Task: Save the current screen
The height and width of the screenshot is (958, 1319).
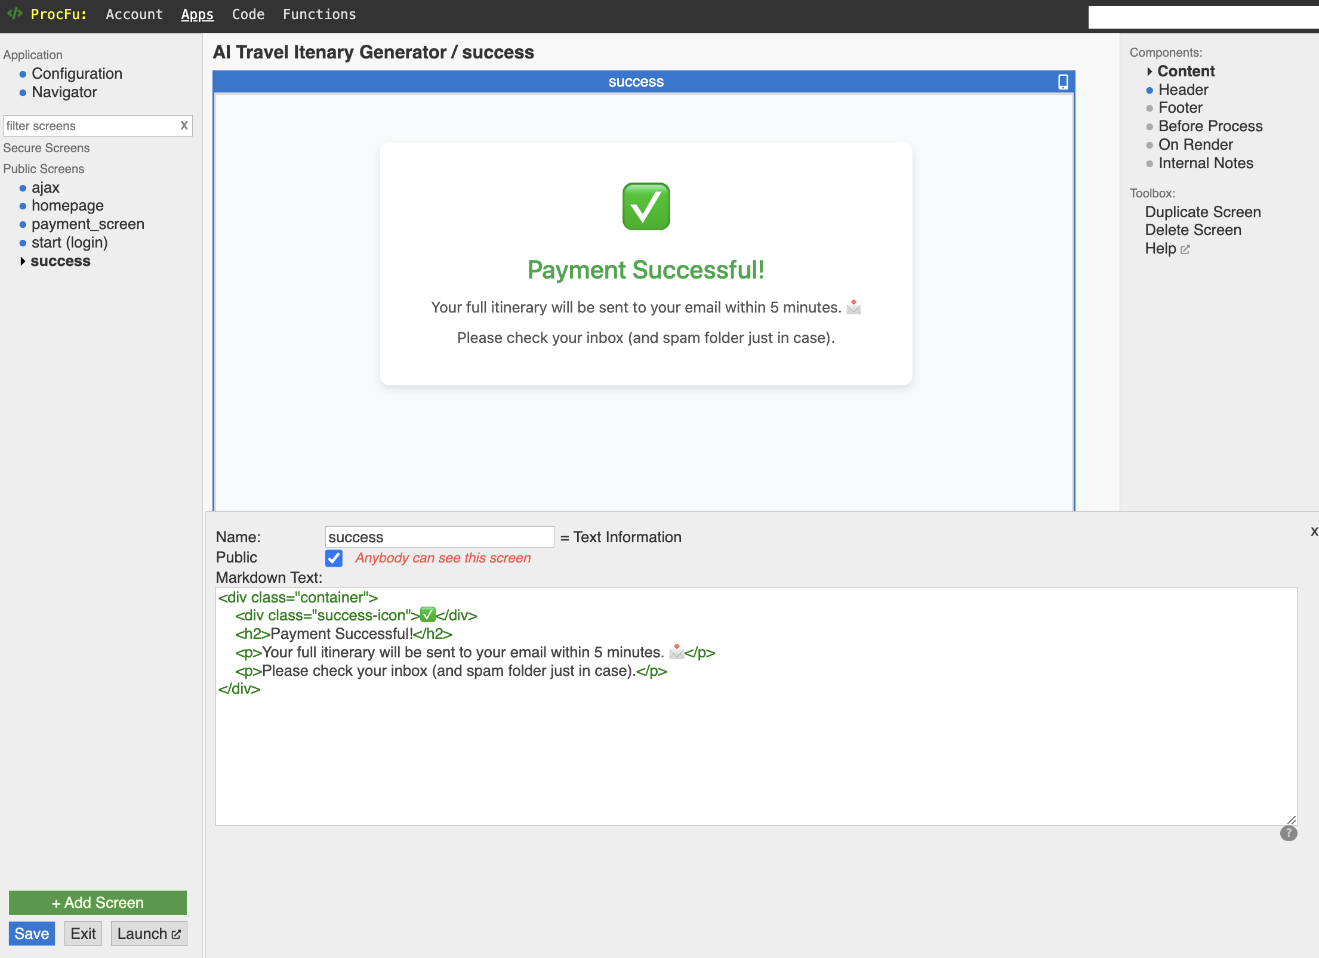Action: [31, 933]
